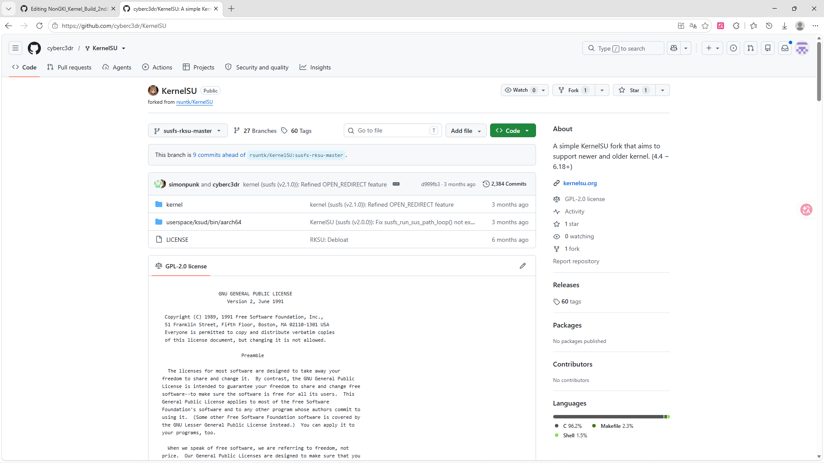Image resolution: width=824 pixels, height=463 pixels.
Task: Open the LICENSE file
Action: [x=177, y=240]
